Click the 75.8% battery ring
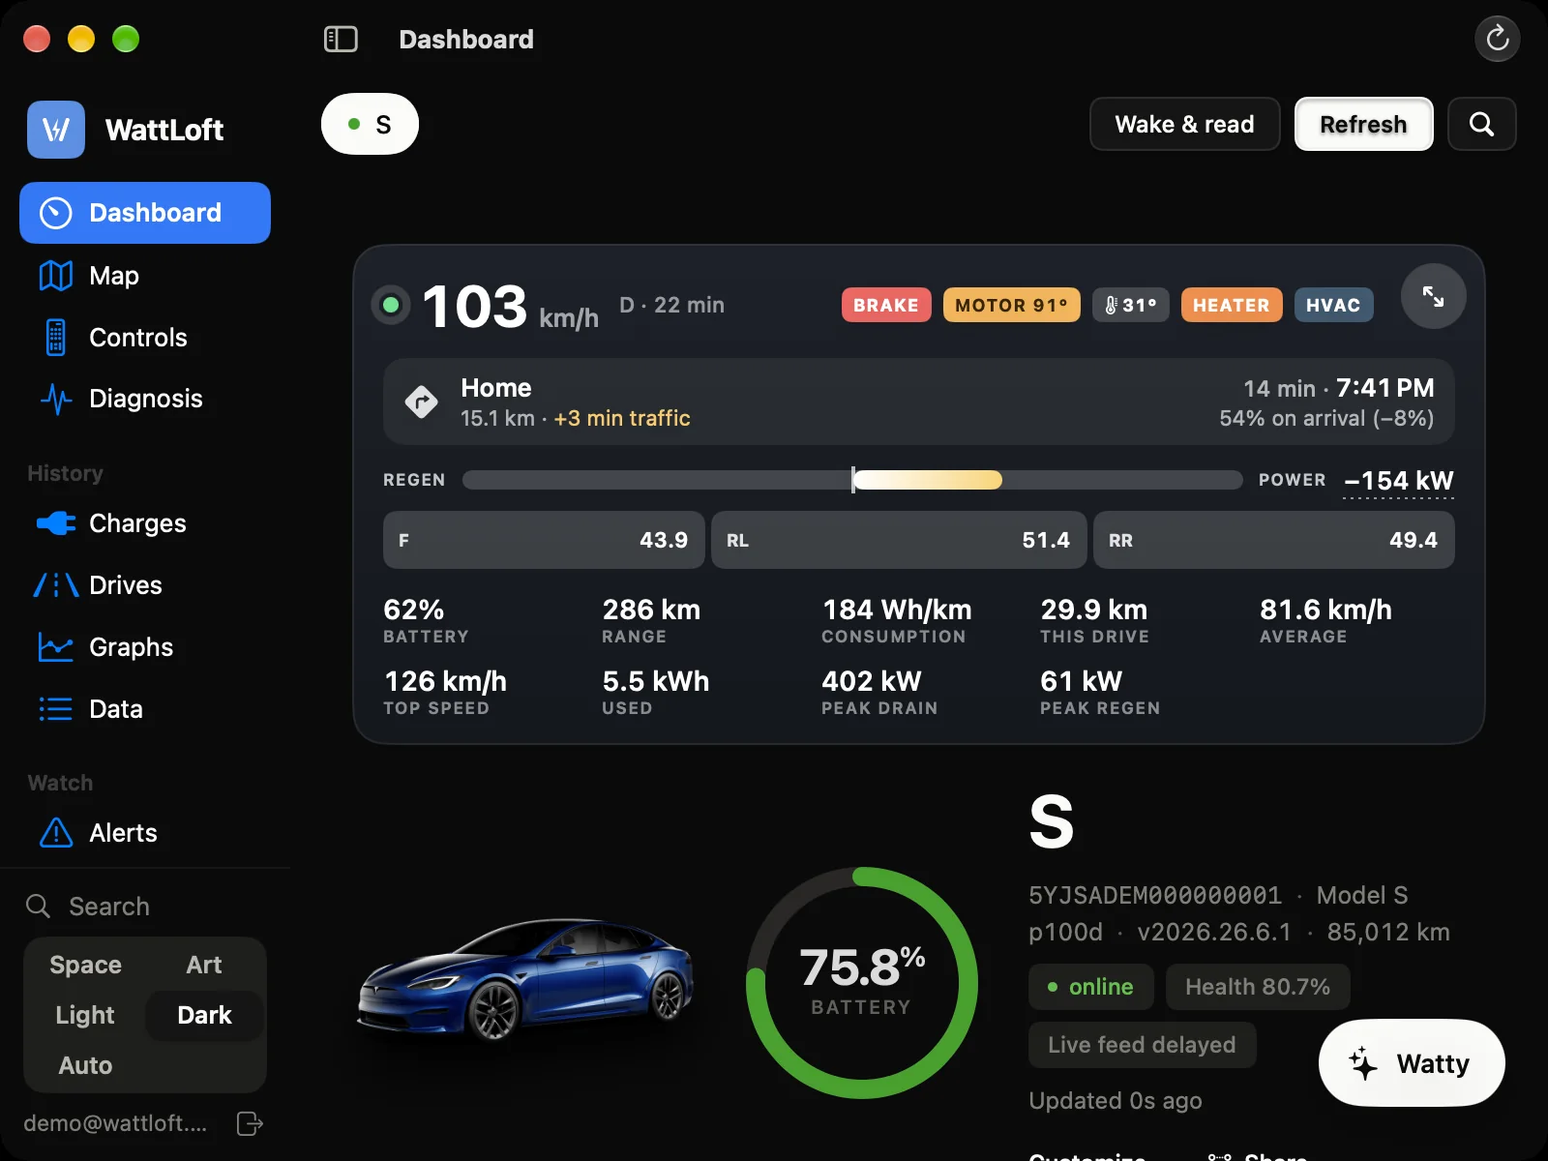This screenshot has height=1161, width=1548. [x=862, y=983]
